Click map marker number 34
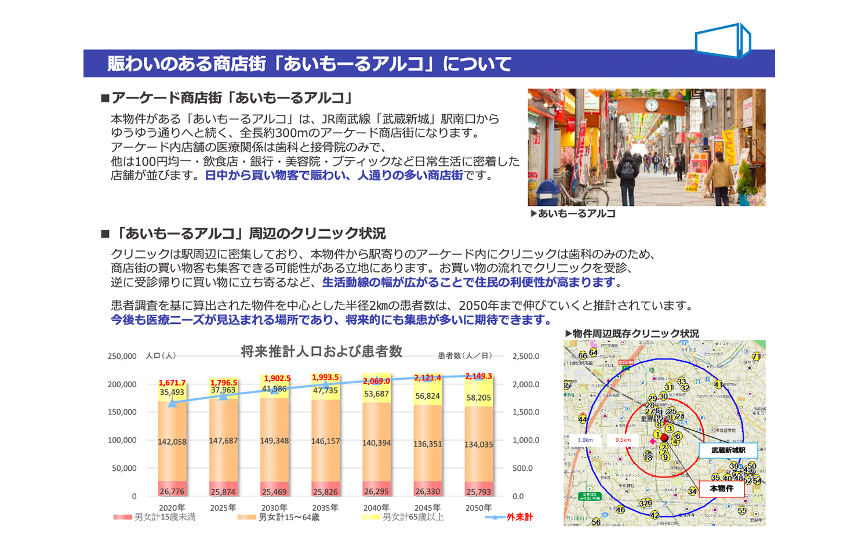This screenshot has width=858, height=545. 692,491
